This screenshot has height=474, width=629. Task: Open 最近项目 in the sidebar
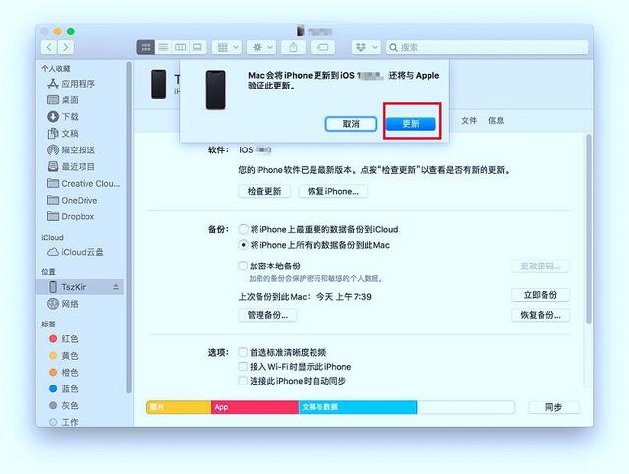pyautogui.click(x=72, y=166)
